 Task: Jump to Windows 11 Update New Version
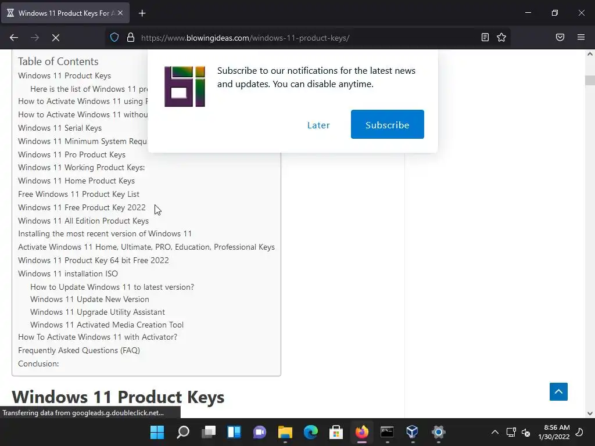click(x=89, y=299)
